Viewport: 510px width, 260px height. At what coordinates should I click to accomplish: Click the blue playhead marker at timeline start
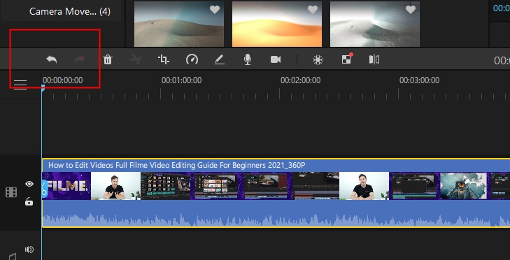click(x=43, y=87)
